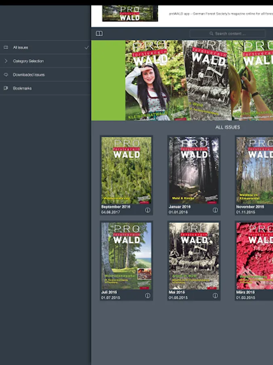Click the Juli 2015 title text
This screenshot has width=273, height=365.
click(109, 292)
